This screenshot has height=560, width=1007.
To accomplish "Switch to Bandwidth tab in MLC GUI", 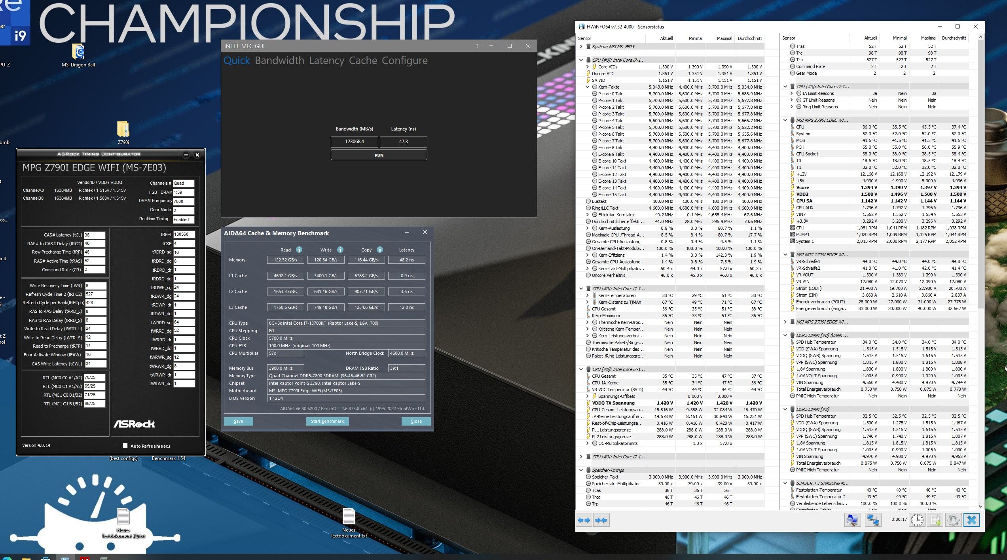I will point(279,61).
